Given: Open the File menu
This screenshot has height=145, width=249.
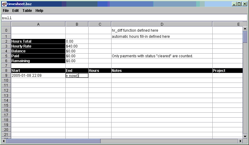Looking at the screenshot, I should pyautogui.click(x=6, y=11).
